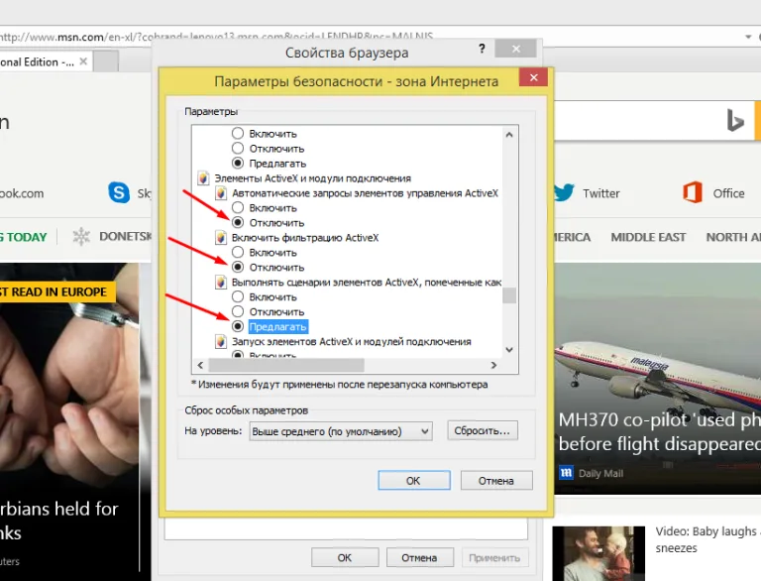
Task: Close Параметры безопасности dialog with red X
Action: coord(533,77)
